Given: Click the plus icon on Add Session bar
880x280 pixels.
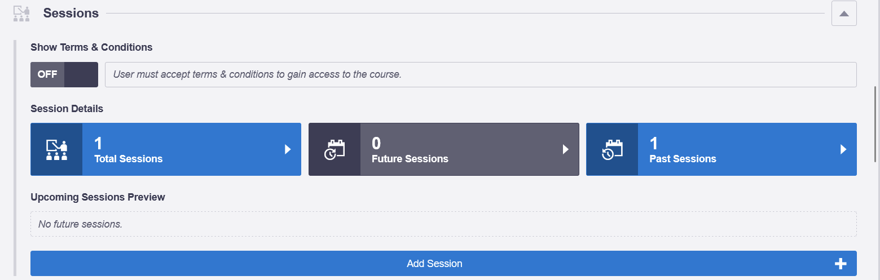Looking at the screenshot, I should click(841, 264).
